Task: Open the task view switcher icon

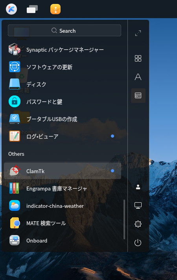Action: click(32, 9)
